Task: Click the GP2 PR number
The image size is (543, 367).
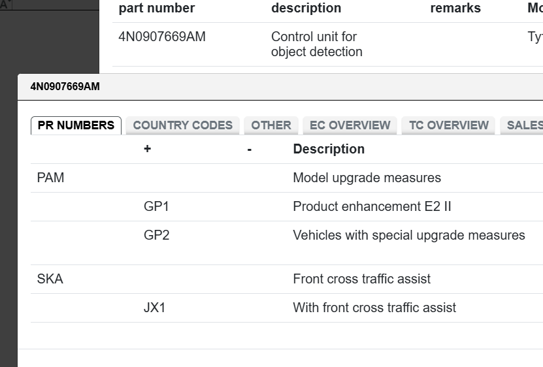Action: click(156, 235)
